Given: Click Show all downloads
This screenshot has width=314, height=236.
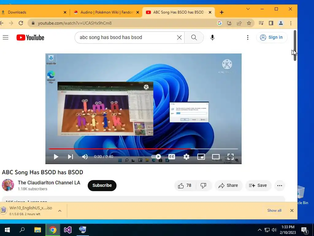Looking at the screenshot, I should click(x=274, y=210).
